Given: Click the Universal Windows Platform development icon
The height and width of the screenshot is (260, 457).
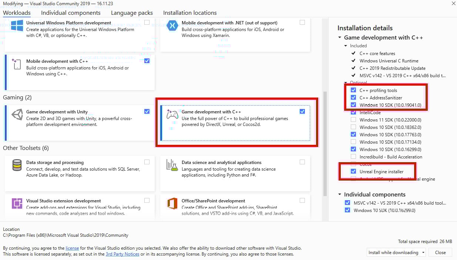Looking at the screenshot, I should point(17,26).
